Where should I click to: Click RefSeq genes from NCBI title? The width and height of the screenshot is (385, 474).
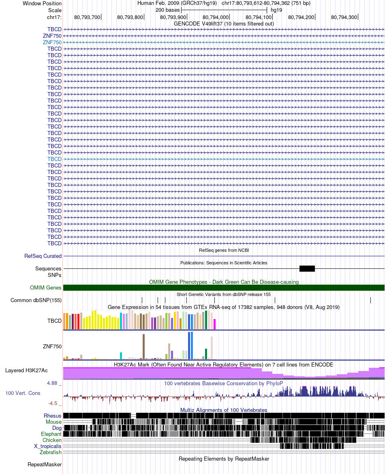pos(224,250)
